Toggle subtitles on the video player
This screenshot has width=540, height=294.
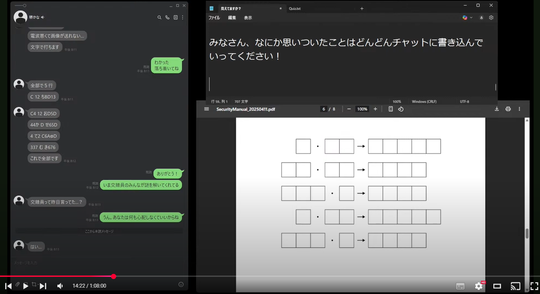tap(460, 286)
